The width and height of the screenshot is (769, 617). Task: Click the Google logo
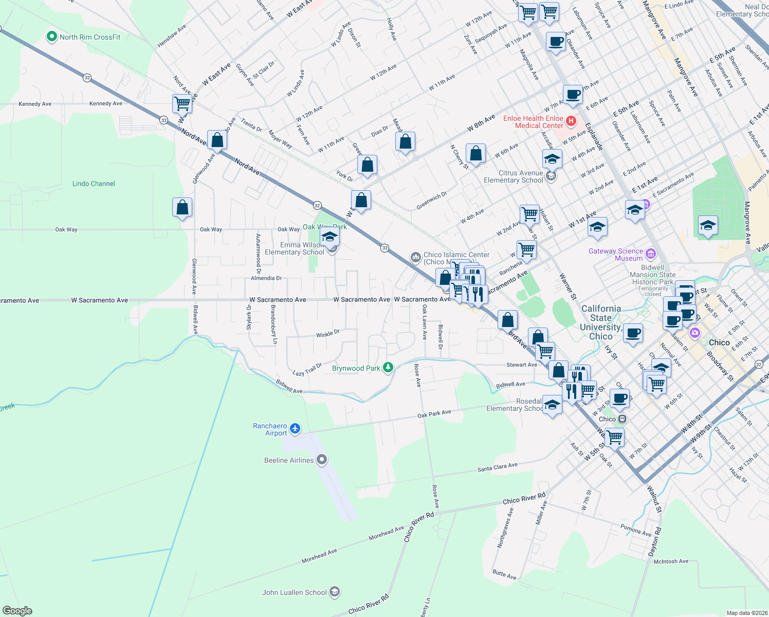17,611
